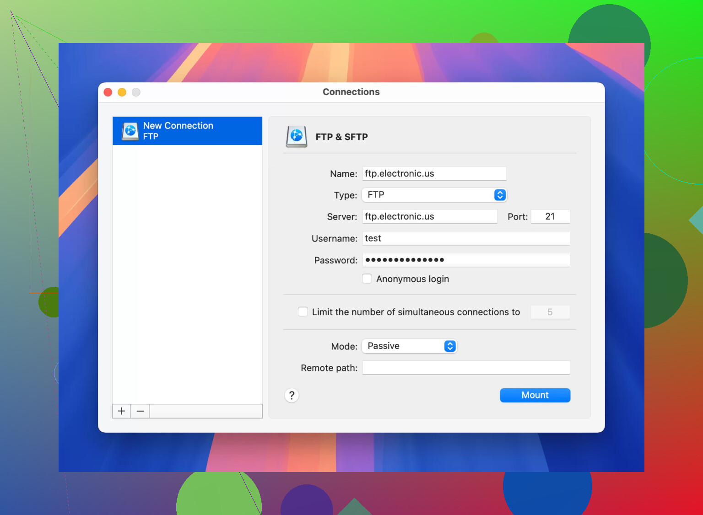Image resolution: width=703 pixels, height=515 pixels.
Task: Click the Password field
Action: (466, 260)
